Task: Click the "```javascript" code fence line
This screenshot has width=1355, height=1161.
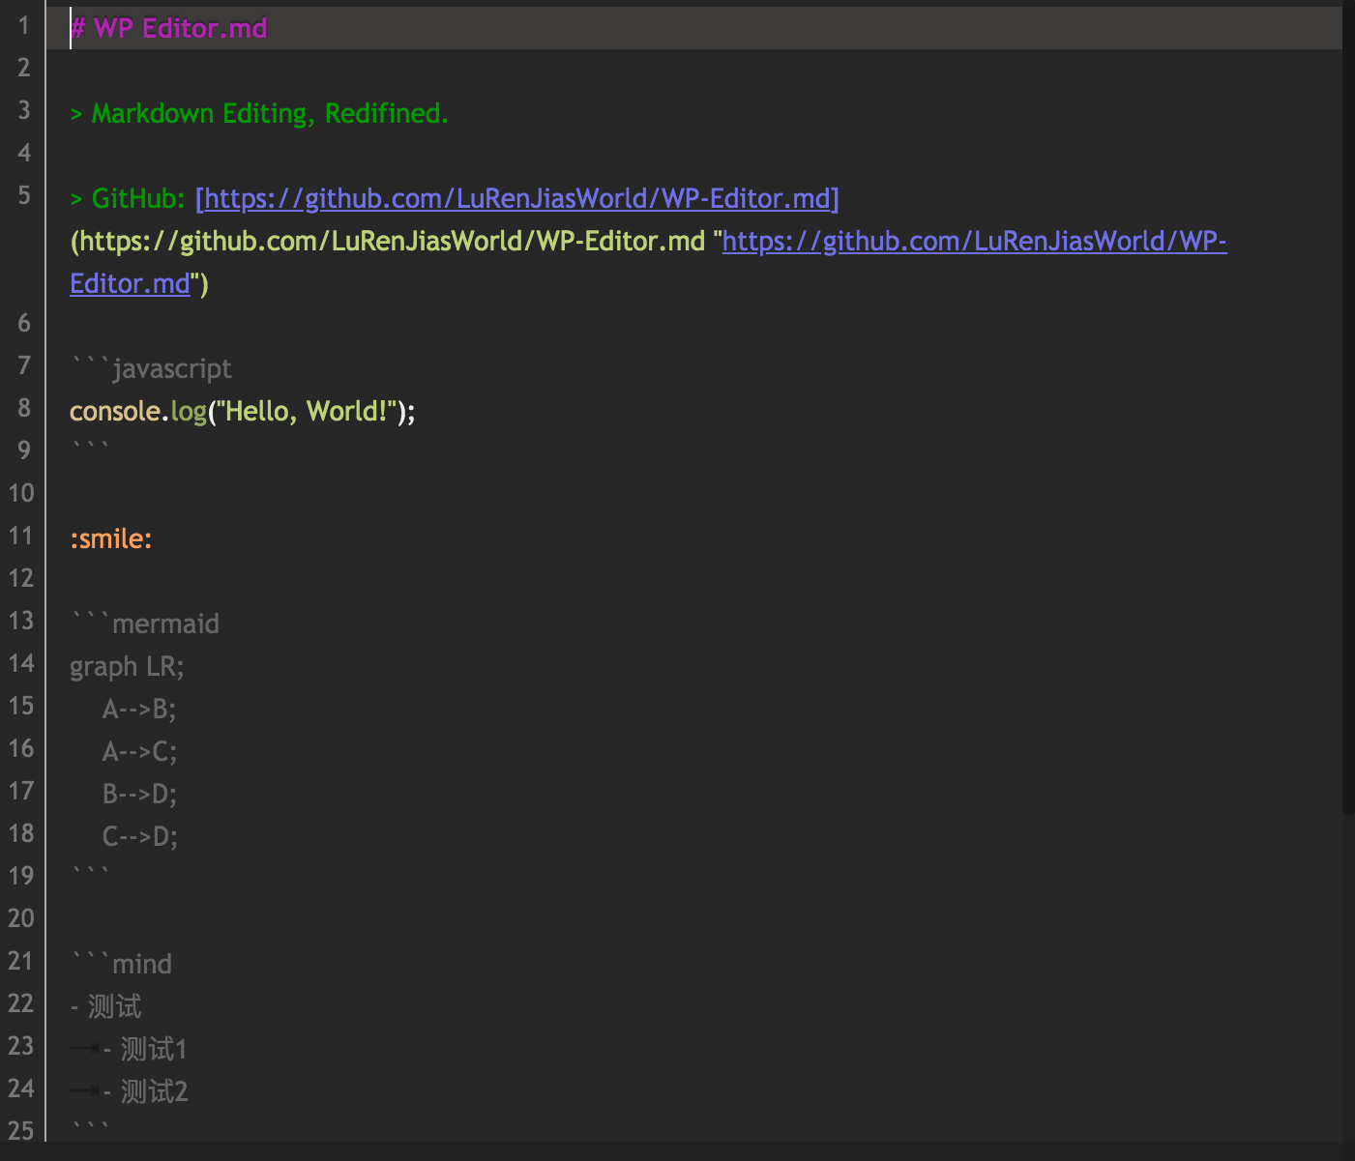Action: (x=151, y=368)
